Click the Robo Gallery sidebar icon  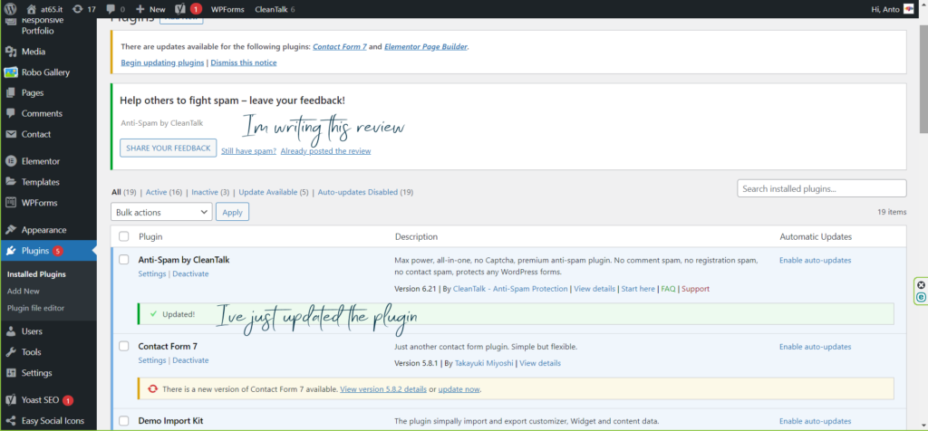click(x=11, y=72)
